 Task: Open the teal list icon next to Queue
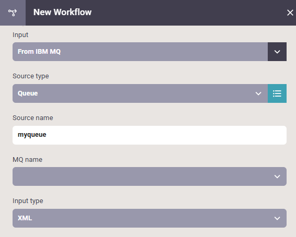[x=277, y=93]
